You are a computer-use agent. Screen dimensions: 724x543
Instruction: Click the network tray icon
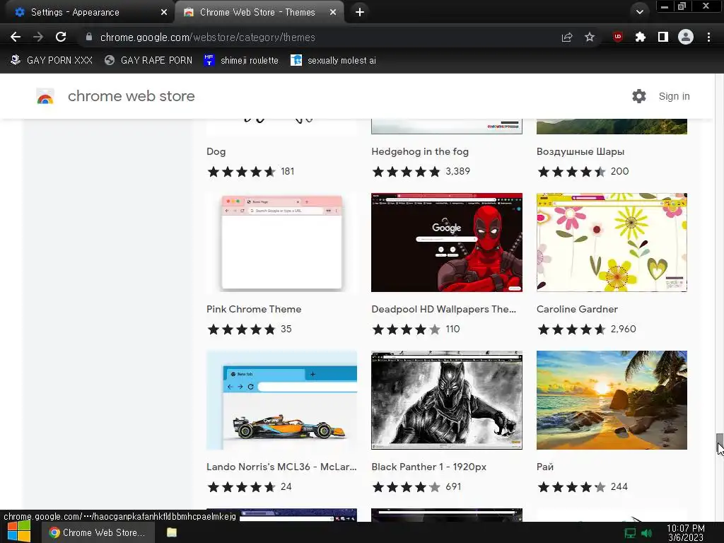(630, 533)
